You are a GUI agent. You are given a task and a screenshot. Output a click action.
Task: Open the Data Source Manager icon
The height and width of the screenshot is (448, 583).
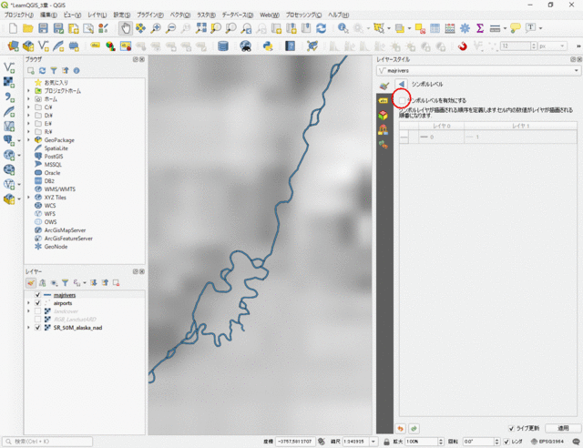click(x=13, y=46)
